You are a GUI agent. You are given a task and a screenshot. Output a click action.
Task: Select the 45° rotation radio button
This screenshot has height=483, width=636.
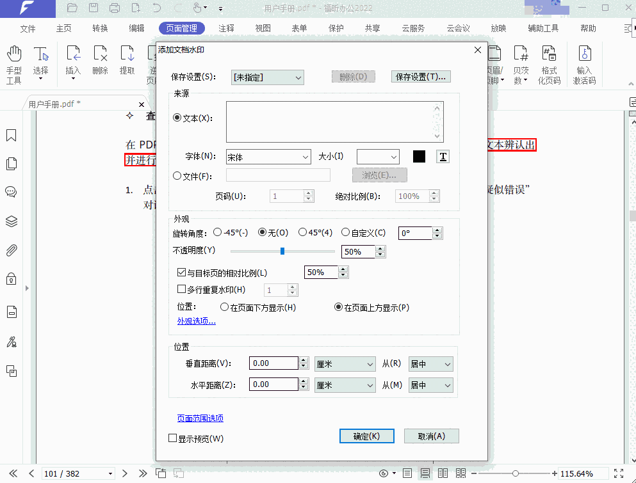tap(303, 233)
